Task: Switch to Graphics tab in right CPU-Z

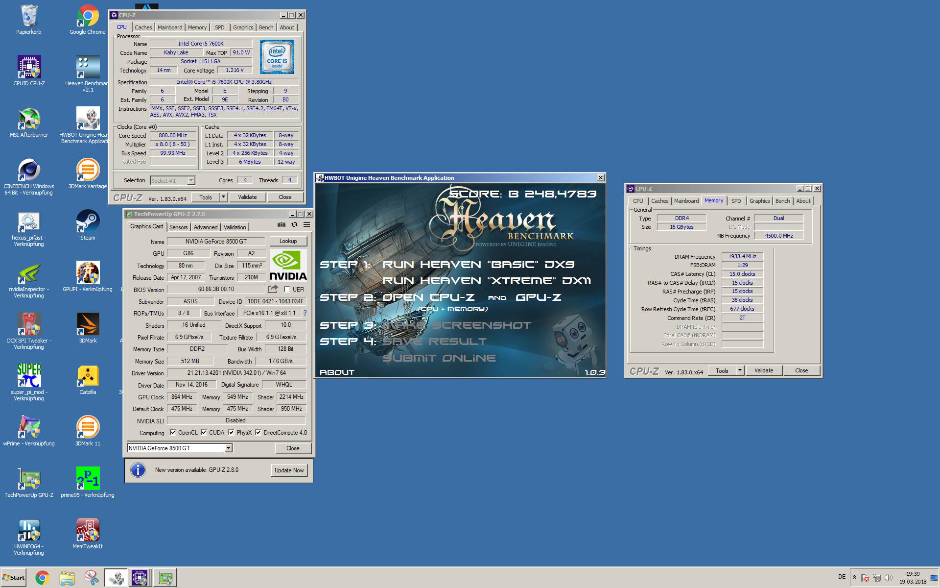Action: tap(759, 201)
